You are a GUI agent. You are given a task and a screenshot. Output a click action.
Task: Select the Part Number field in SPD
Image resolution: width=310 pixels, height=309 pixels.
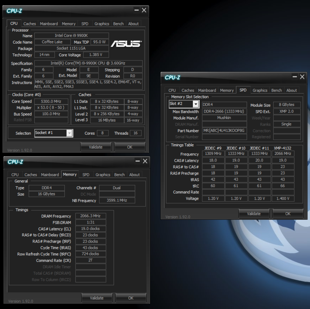(224, 130)
